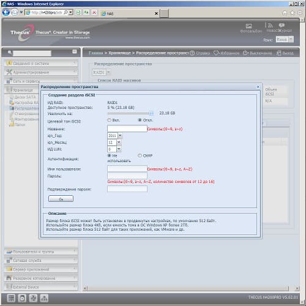Expand the Пользователи и группы section

coord(41,252)
